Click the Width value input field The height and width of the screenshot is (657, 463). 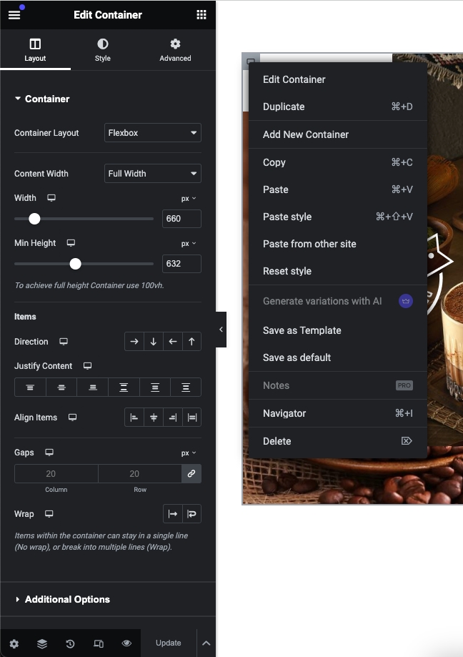181,219
